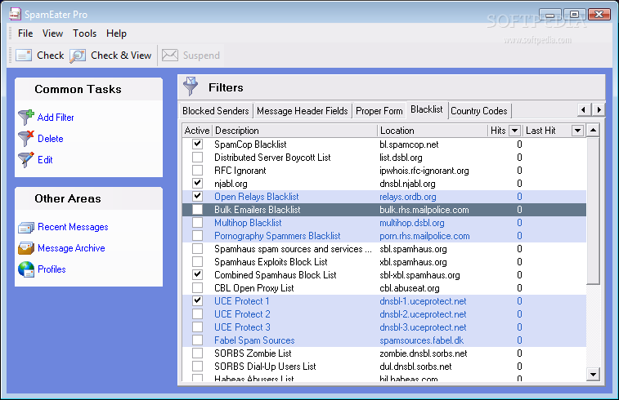Enable SORBS Zombie List checkbox
Viewport: 619px width, 400px height.
pos(197,353)
